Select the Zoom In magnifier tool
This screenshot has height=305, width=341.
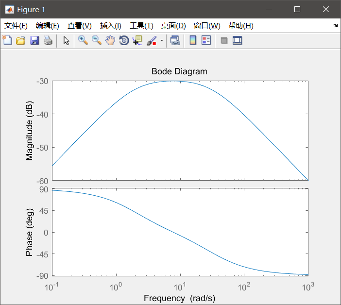click(83, 41)
